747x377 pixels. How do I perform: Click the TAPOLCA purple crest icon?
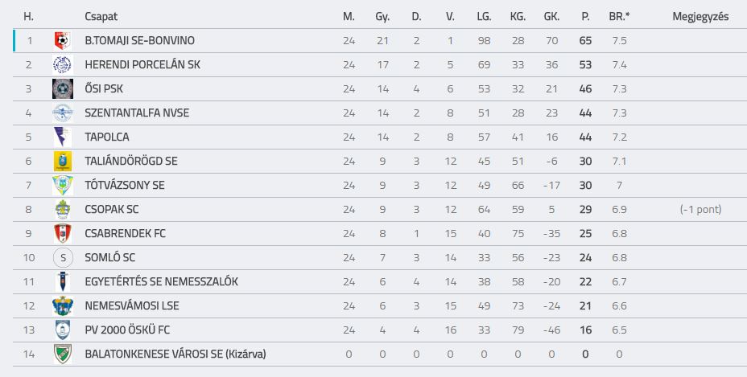point(63,137)
